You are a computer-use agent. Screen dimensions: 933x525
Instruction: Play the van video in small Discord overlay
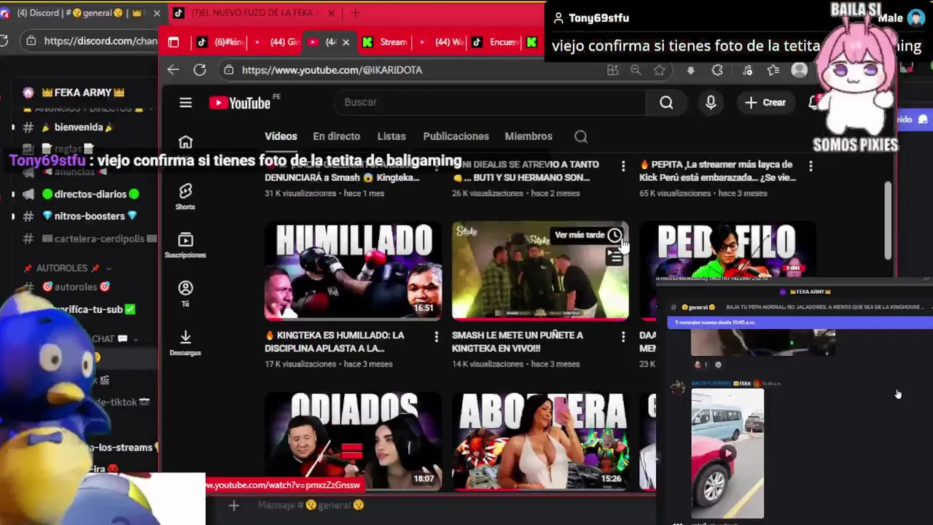tap(727, 454)
